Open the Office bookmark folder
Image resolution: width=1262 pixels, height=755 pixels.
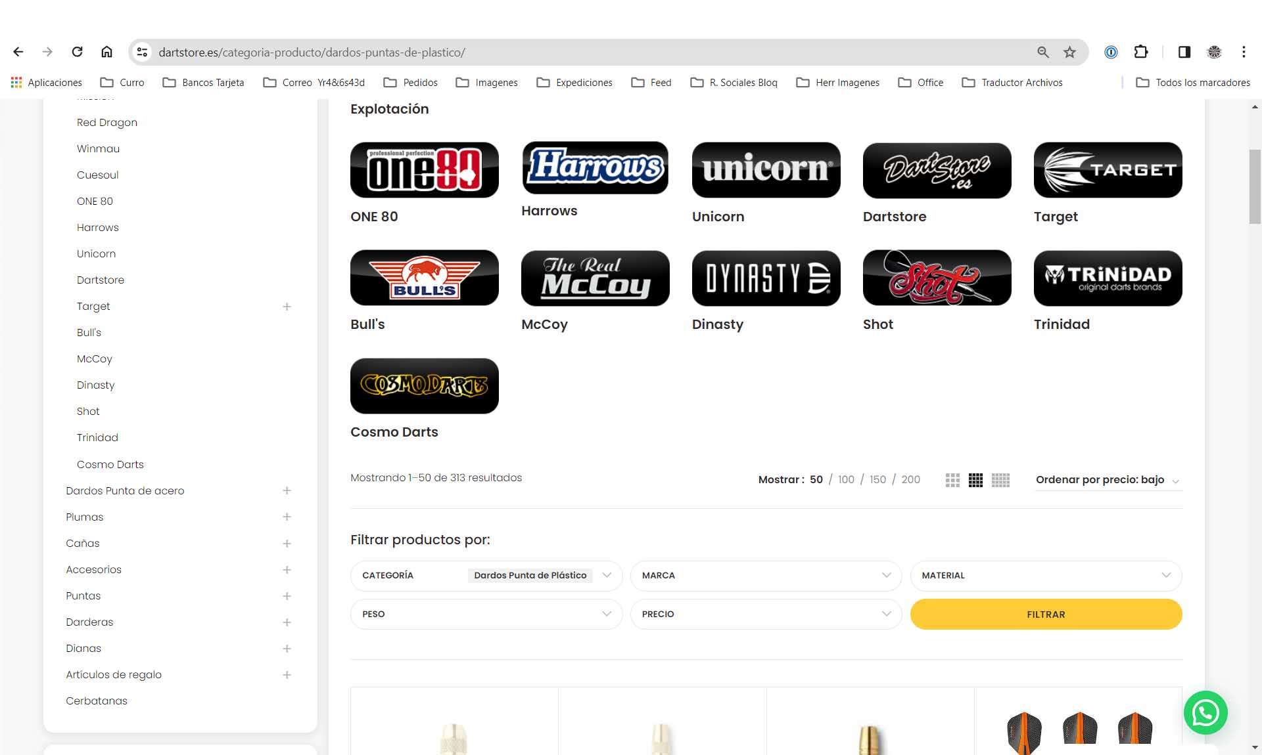(921, 82)
